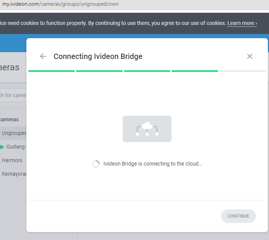Click the first green progress step segment

pos(51,71)
